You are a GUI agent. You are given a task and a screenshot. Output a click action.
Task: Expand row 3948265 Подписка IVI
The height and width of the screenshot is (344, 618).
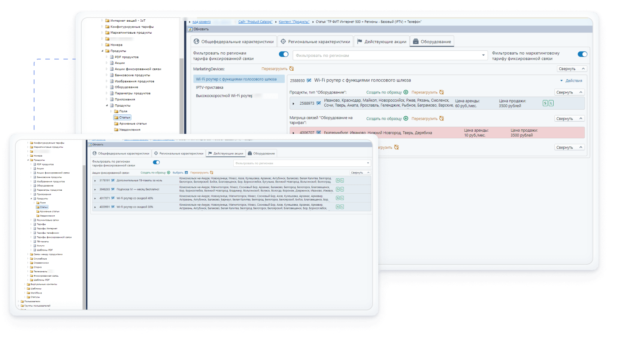(95, 190)
